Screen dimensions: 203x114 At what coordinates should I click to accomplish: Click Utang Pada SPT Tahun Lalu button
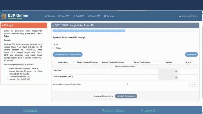pyautogui.click(x=68, y=55)
